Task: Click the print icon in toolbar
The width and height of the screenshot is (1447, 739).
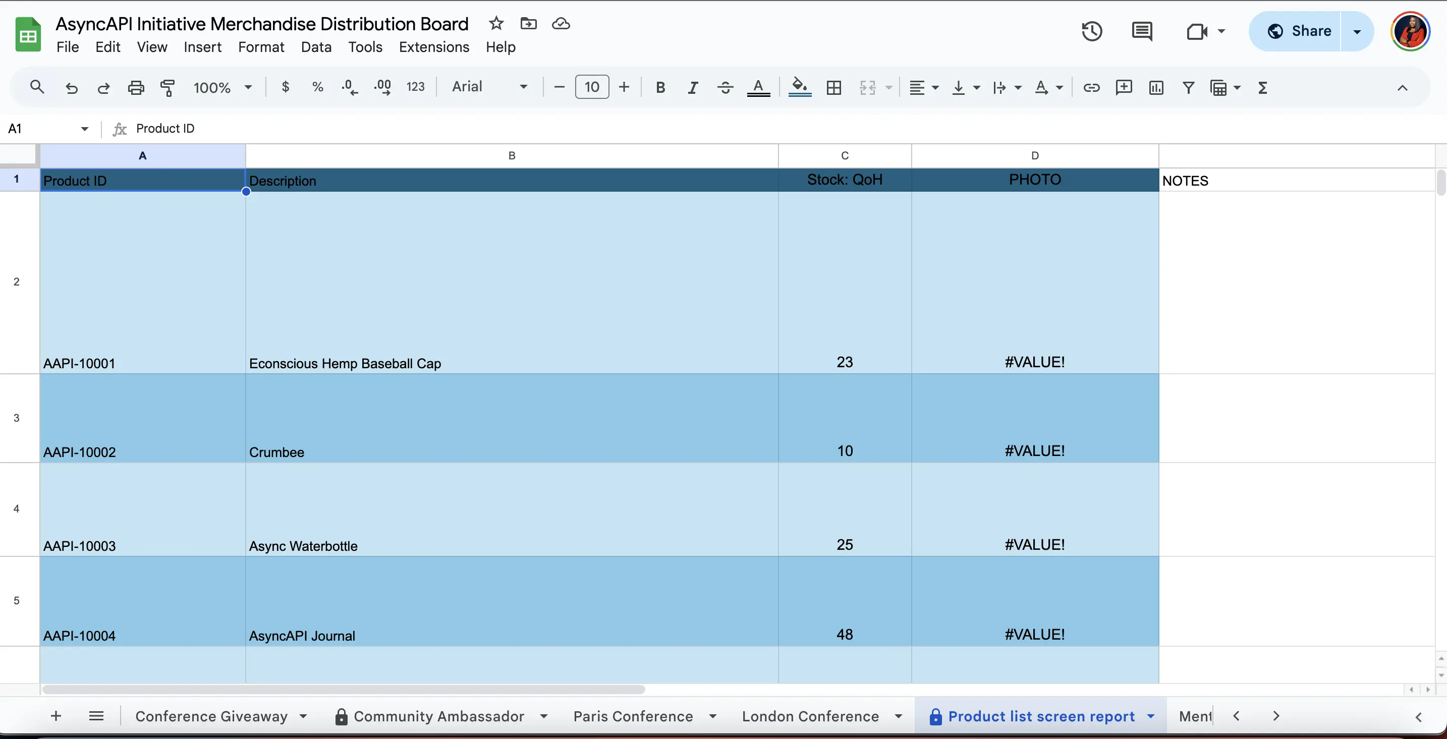Action: click(136, 87)
